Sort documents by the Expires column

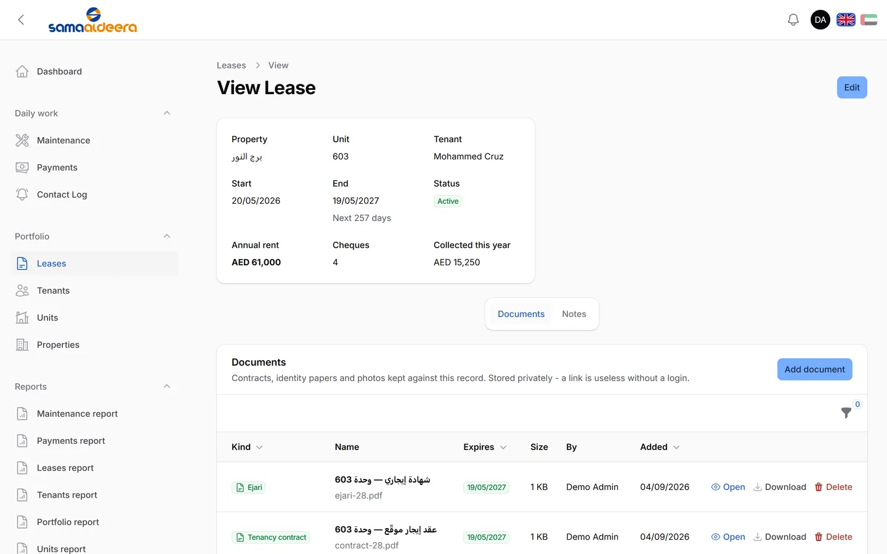[485, 447]
